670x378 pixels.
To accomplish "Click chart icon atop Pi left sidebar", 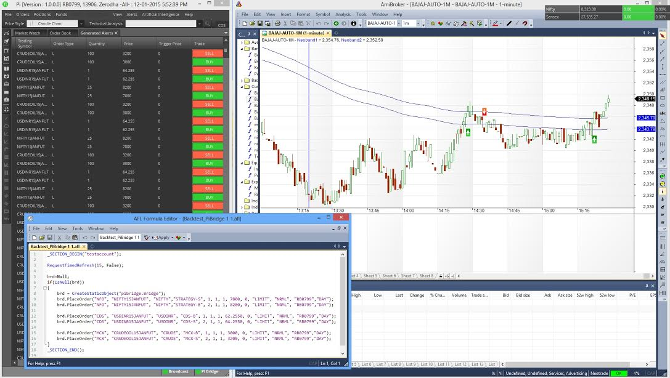I will pos(6,33).
